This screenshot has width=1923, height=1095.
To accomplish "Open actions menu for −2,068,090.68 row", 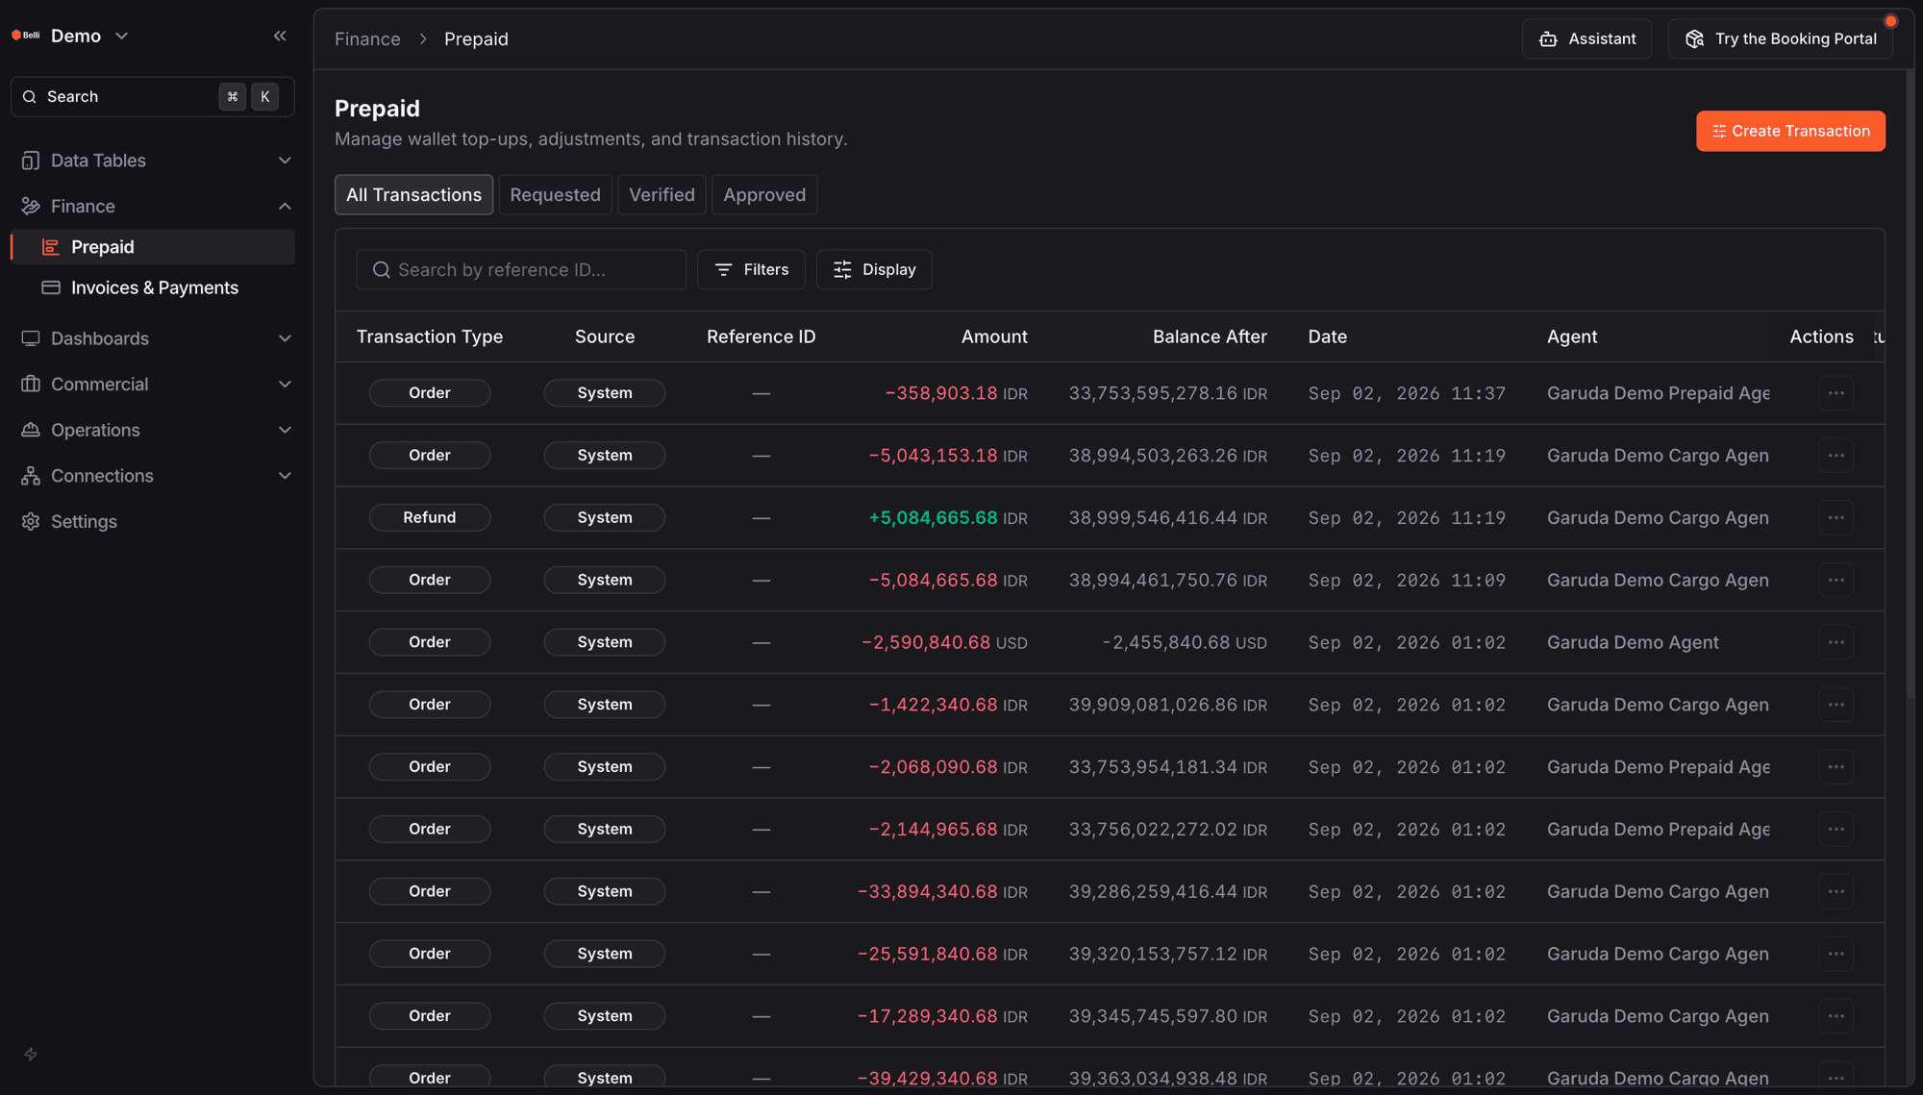I will [x=1836, y=766].
